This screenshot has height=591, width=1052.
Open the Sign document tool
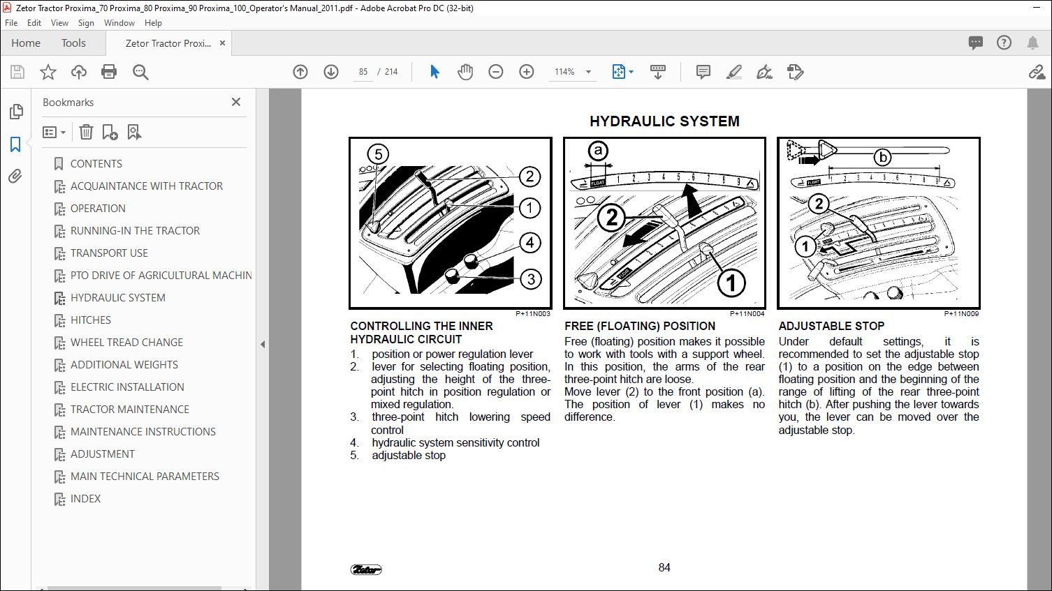(765, 72)
